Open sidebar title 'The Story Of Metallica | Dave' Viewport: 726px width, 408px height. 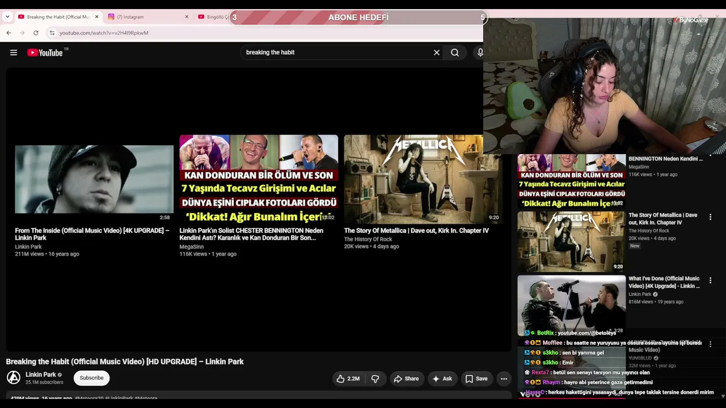(663, 219)
